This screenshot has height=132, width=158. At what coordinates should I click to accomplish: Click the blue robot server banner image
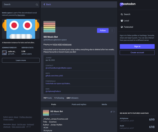[21, 29]
